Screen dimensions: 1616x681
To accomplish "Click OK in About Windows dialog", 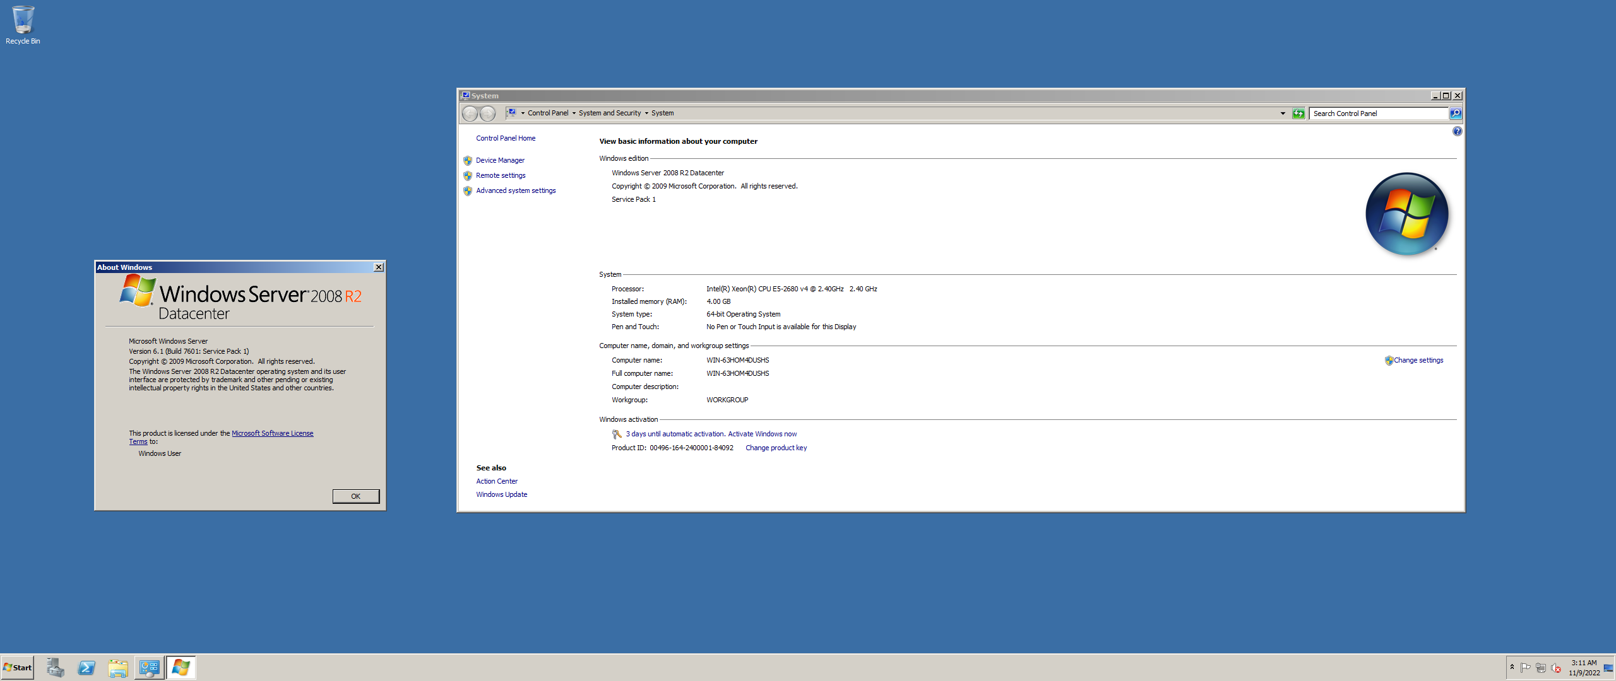I will point(356,497).
